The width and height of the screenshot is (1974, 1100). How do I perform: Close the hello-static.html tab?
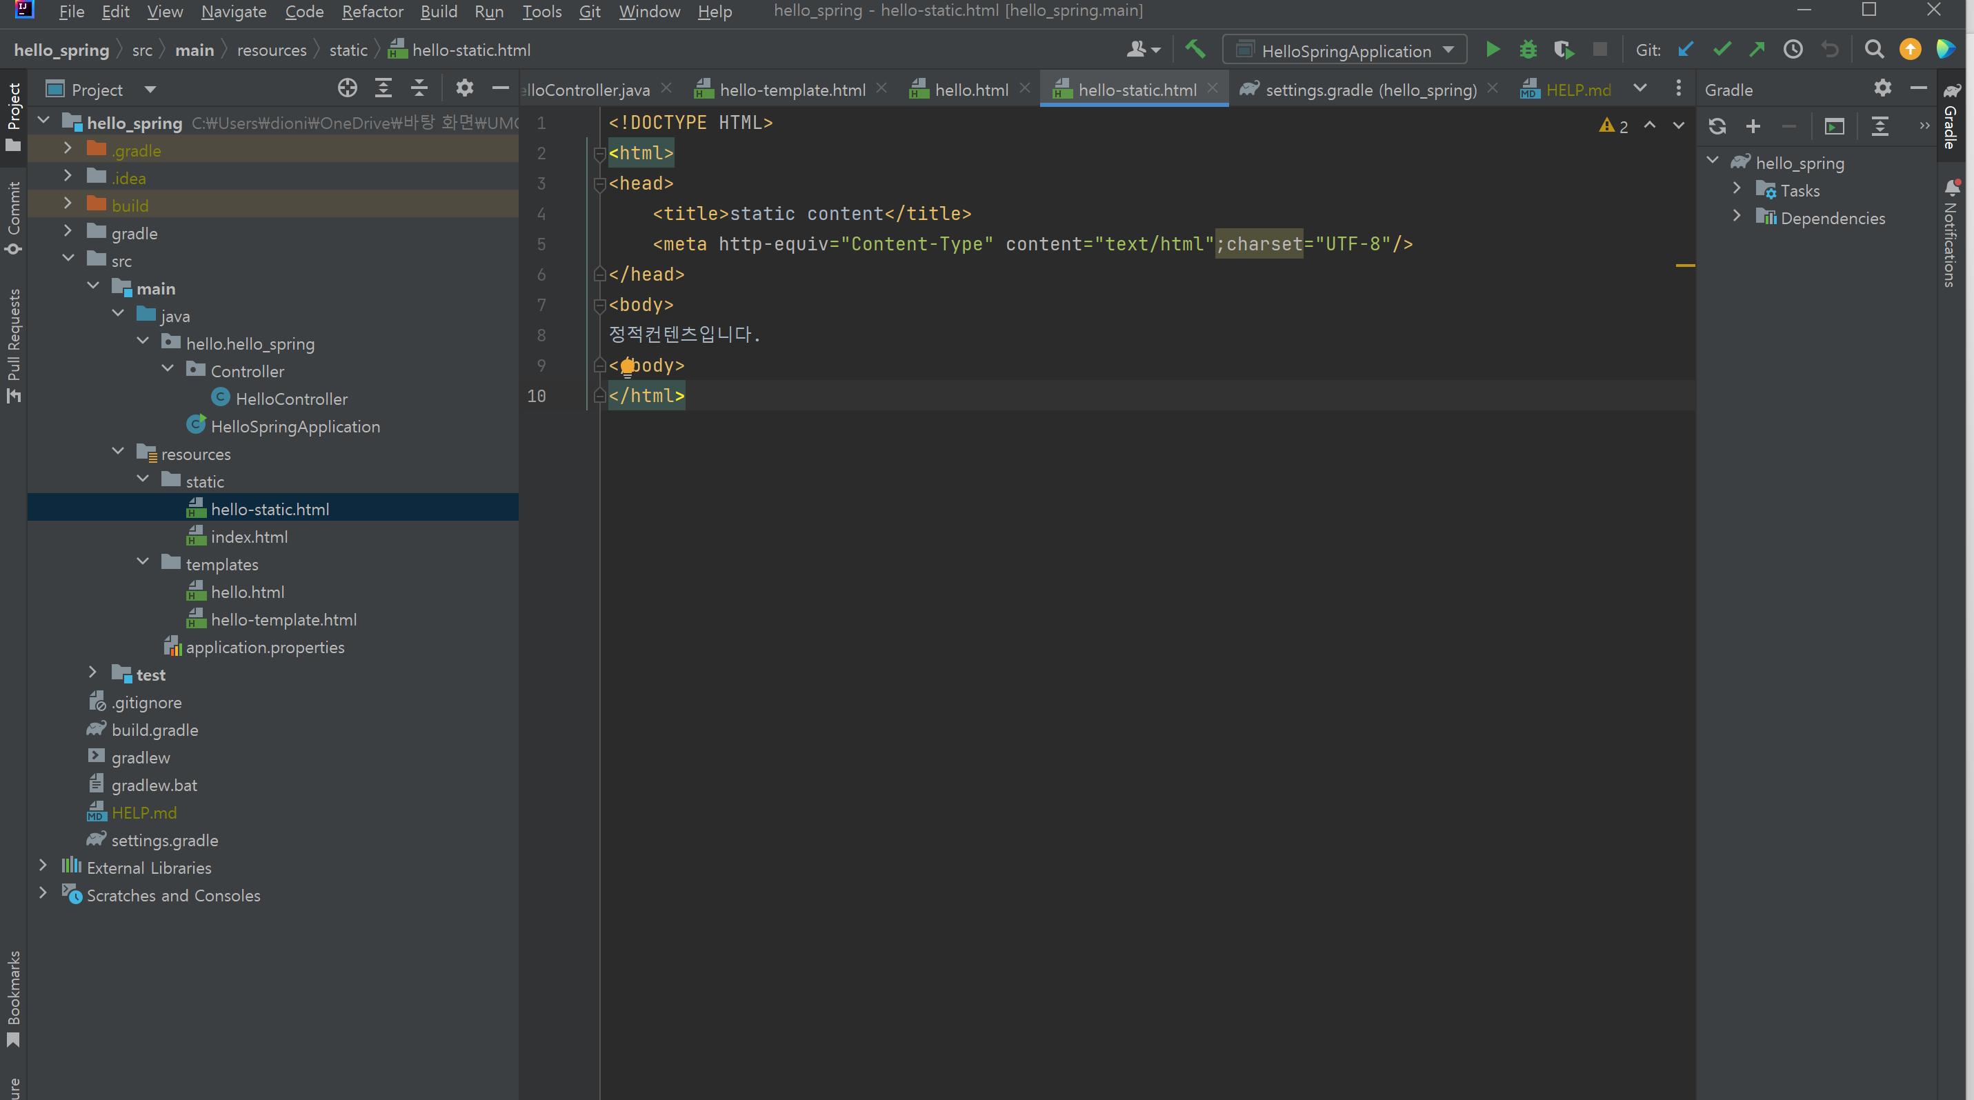[1213, 89]
